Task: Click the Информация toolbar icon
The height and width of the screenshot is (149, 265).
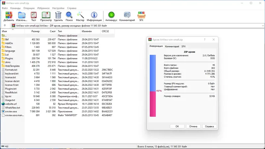Action: tap(94, 15)
